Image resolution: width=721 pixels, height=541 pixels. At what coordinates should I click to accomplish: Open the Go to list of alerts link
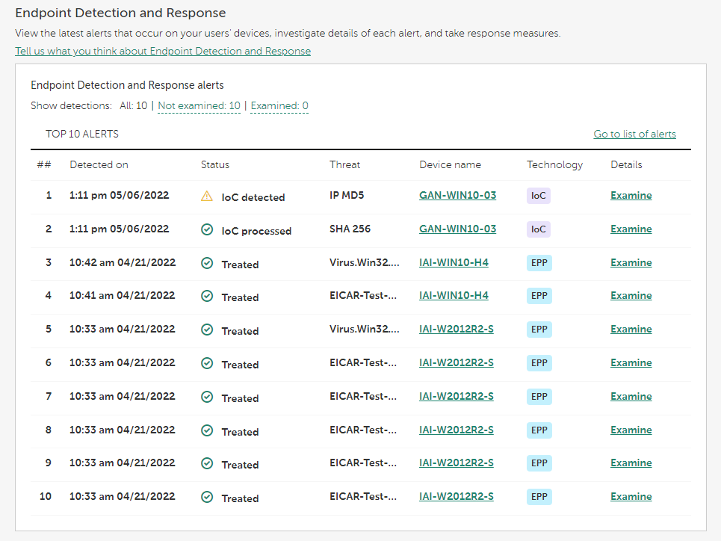click(x=634, y=135)
